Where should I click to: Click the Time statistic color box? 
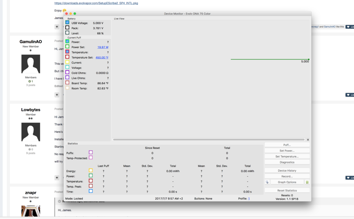[x=91, y=191]
